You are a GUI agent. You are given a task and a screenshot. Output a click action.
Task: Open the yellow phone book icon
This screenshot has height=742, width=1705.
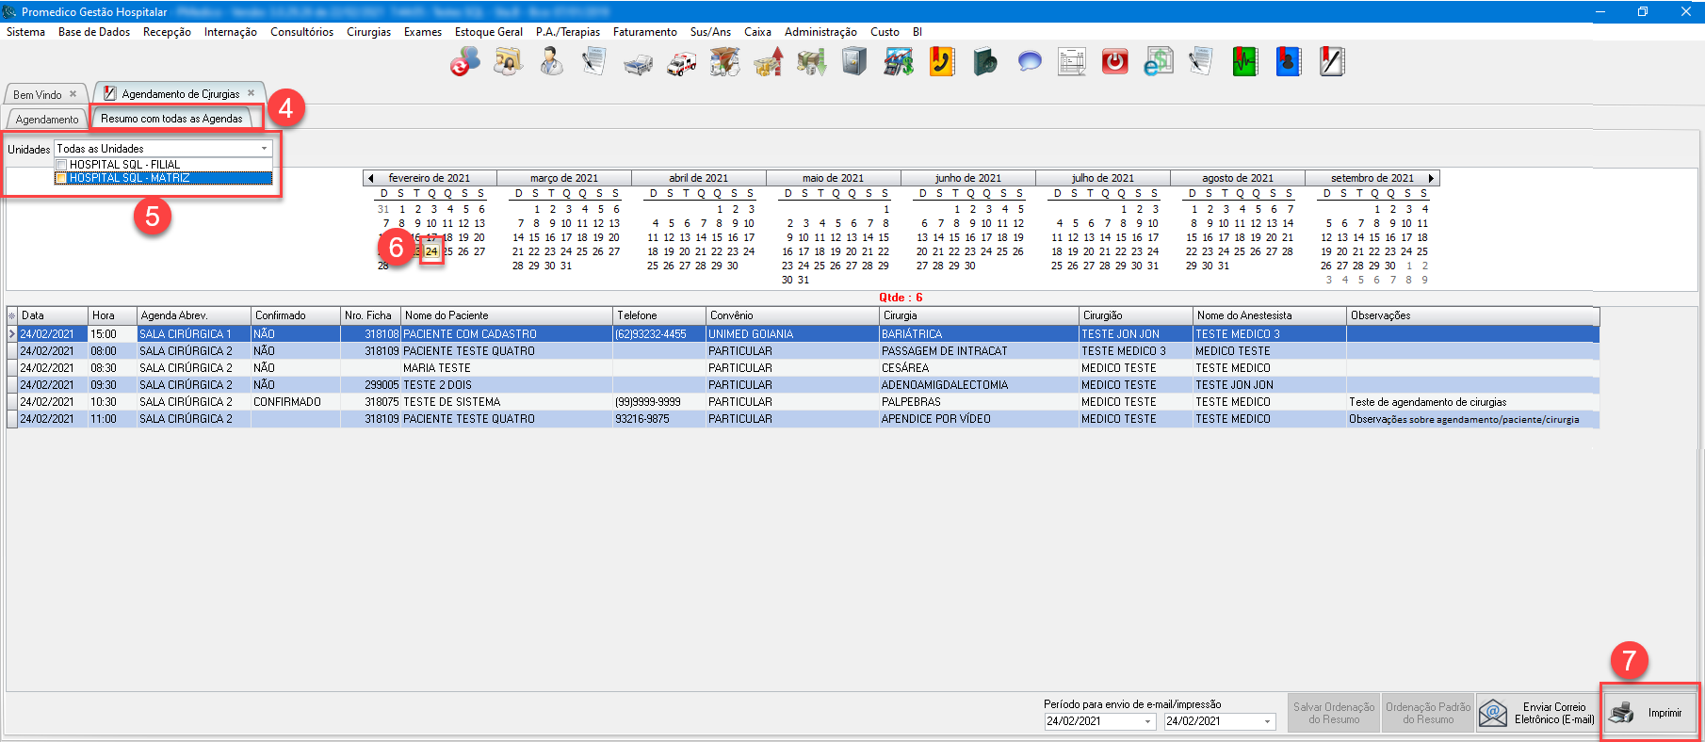point(942,62)
